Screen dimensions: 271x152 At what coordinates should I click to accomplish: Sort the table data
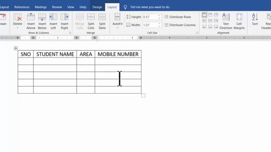point(255,19)
